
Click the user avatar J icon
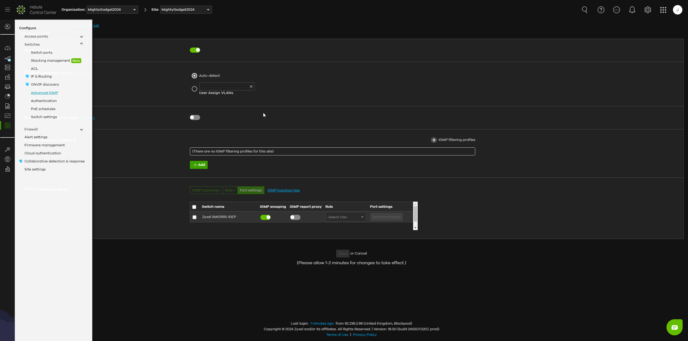[677, 10]
